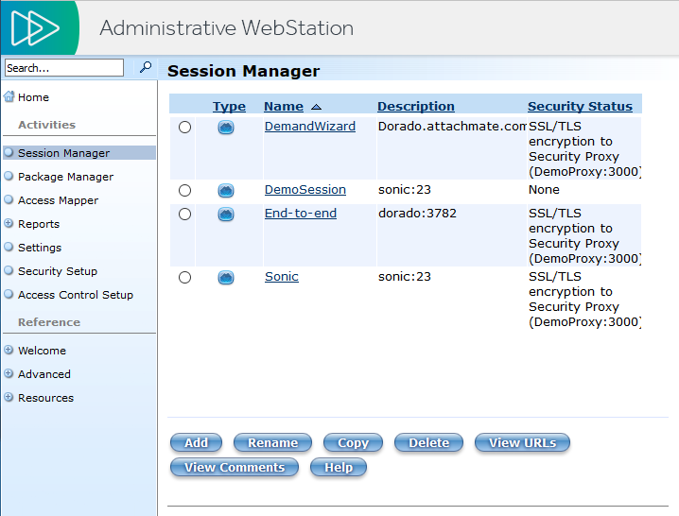Select the DemandWizard radio button
The height and width of the screenshot is (516, 679).
point(184,128)
